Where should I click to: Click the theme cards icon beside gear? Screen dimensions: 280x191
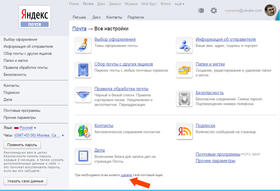click(x=201, y=10)
